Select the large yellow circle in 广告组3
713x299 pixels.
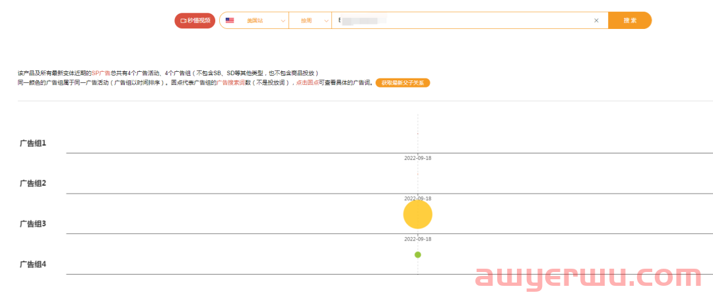[x=417, y=214]
